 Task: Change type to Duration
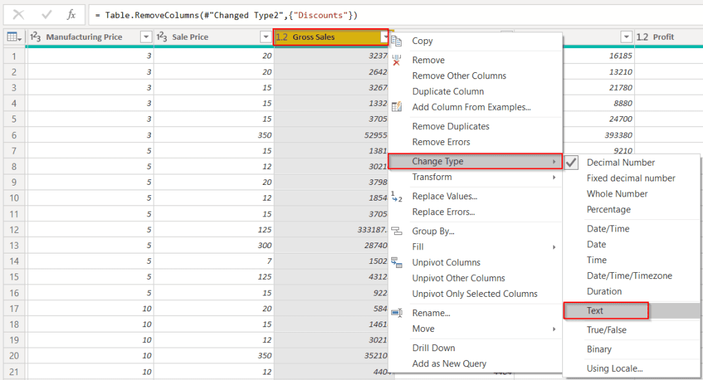tap(604, 291)
